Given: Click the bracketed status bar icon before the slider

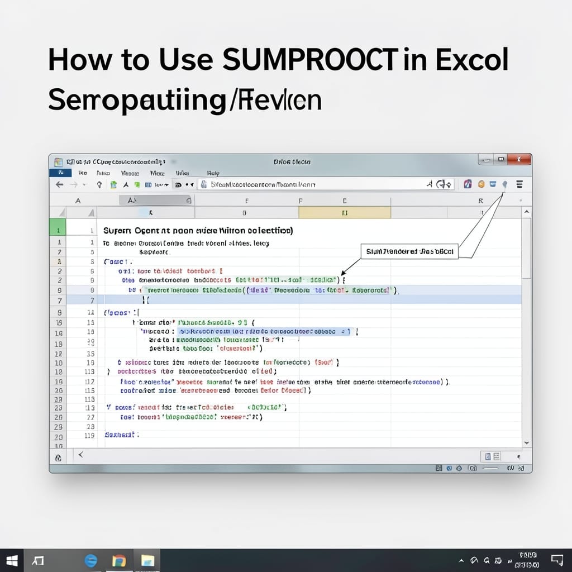Looking at the screenshot, I should 473,468.
